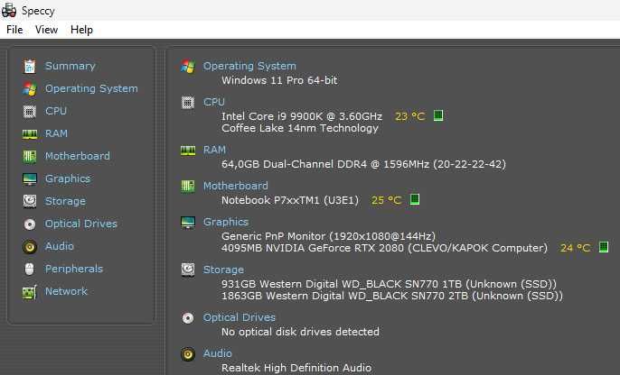The width and height of the screenshot is (620, 375).
Task: Click the CPU chip icon in summary panel
Action: 188,103
